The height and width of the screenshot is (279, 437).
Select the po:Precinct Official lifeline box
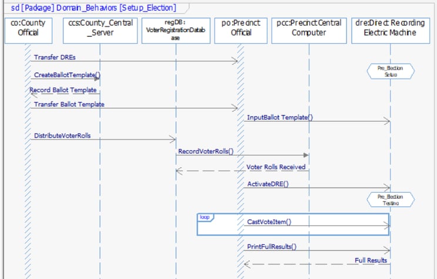click(x=241, y=30)
